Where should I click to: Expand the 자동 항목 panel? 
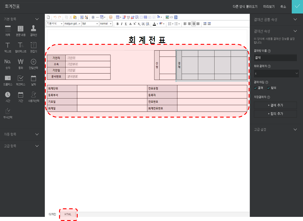coord(21,134)
